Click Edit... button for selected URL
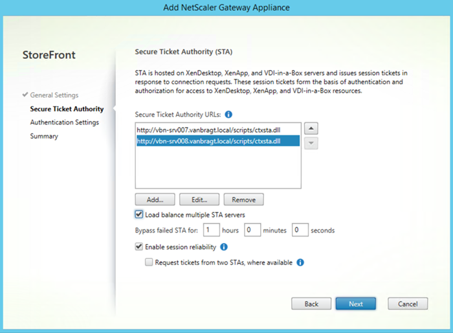453x333 pixels. (x=199, y=200)
